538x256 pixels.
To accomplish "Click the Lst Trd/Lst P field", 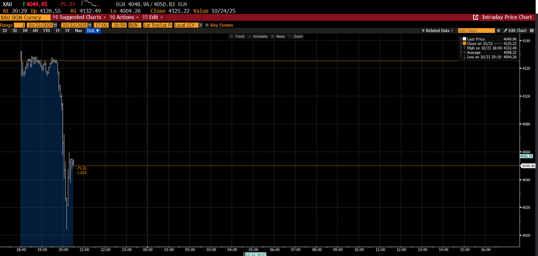I will click(x=157, y=25).
